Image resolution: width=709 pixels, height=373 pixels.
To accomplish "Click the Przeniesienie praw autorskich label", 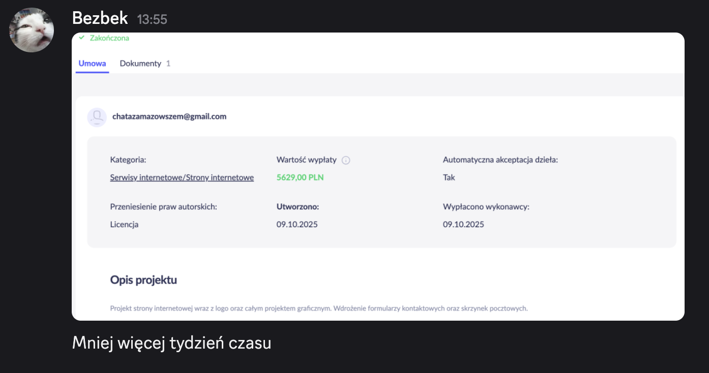I will click(163, 207).
